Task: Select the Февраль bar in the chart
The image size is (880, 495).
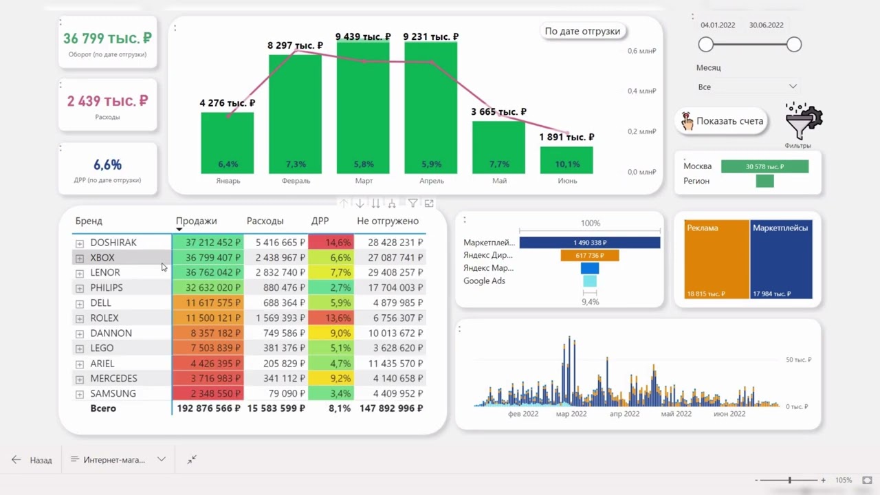Action: pyautogui.click(x=295, y=114)
